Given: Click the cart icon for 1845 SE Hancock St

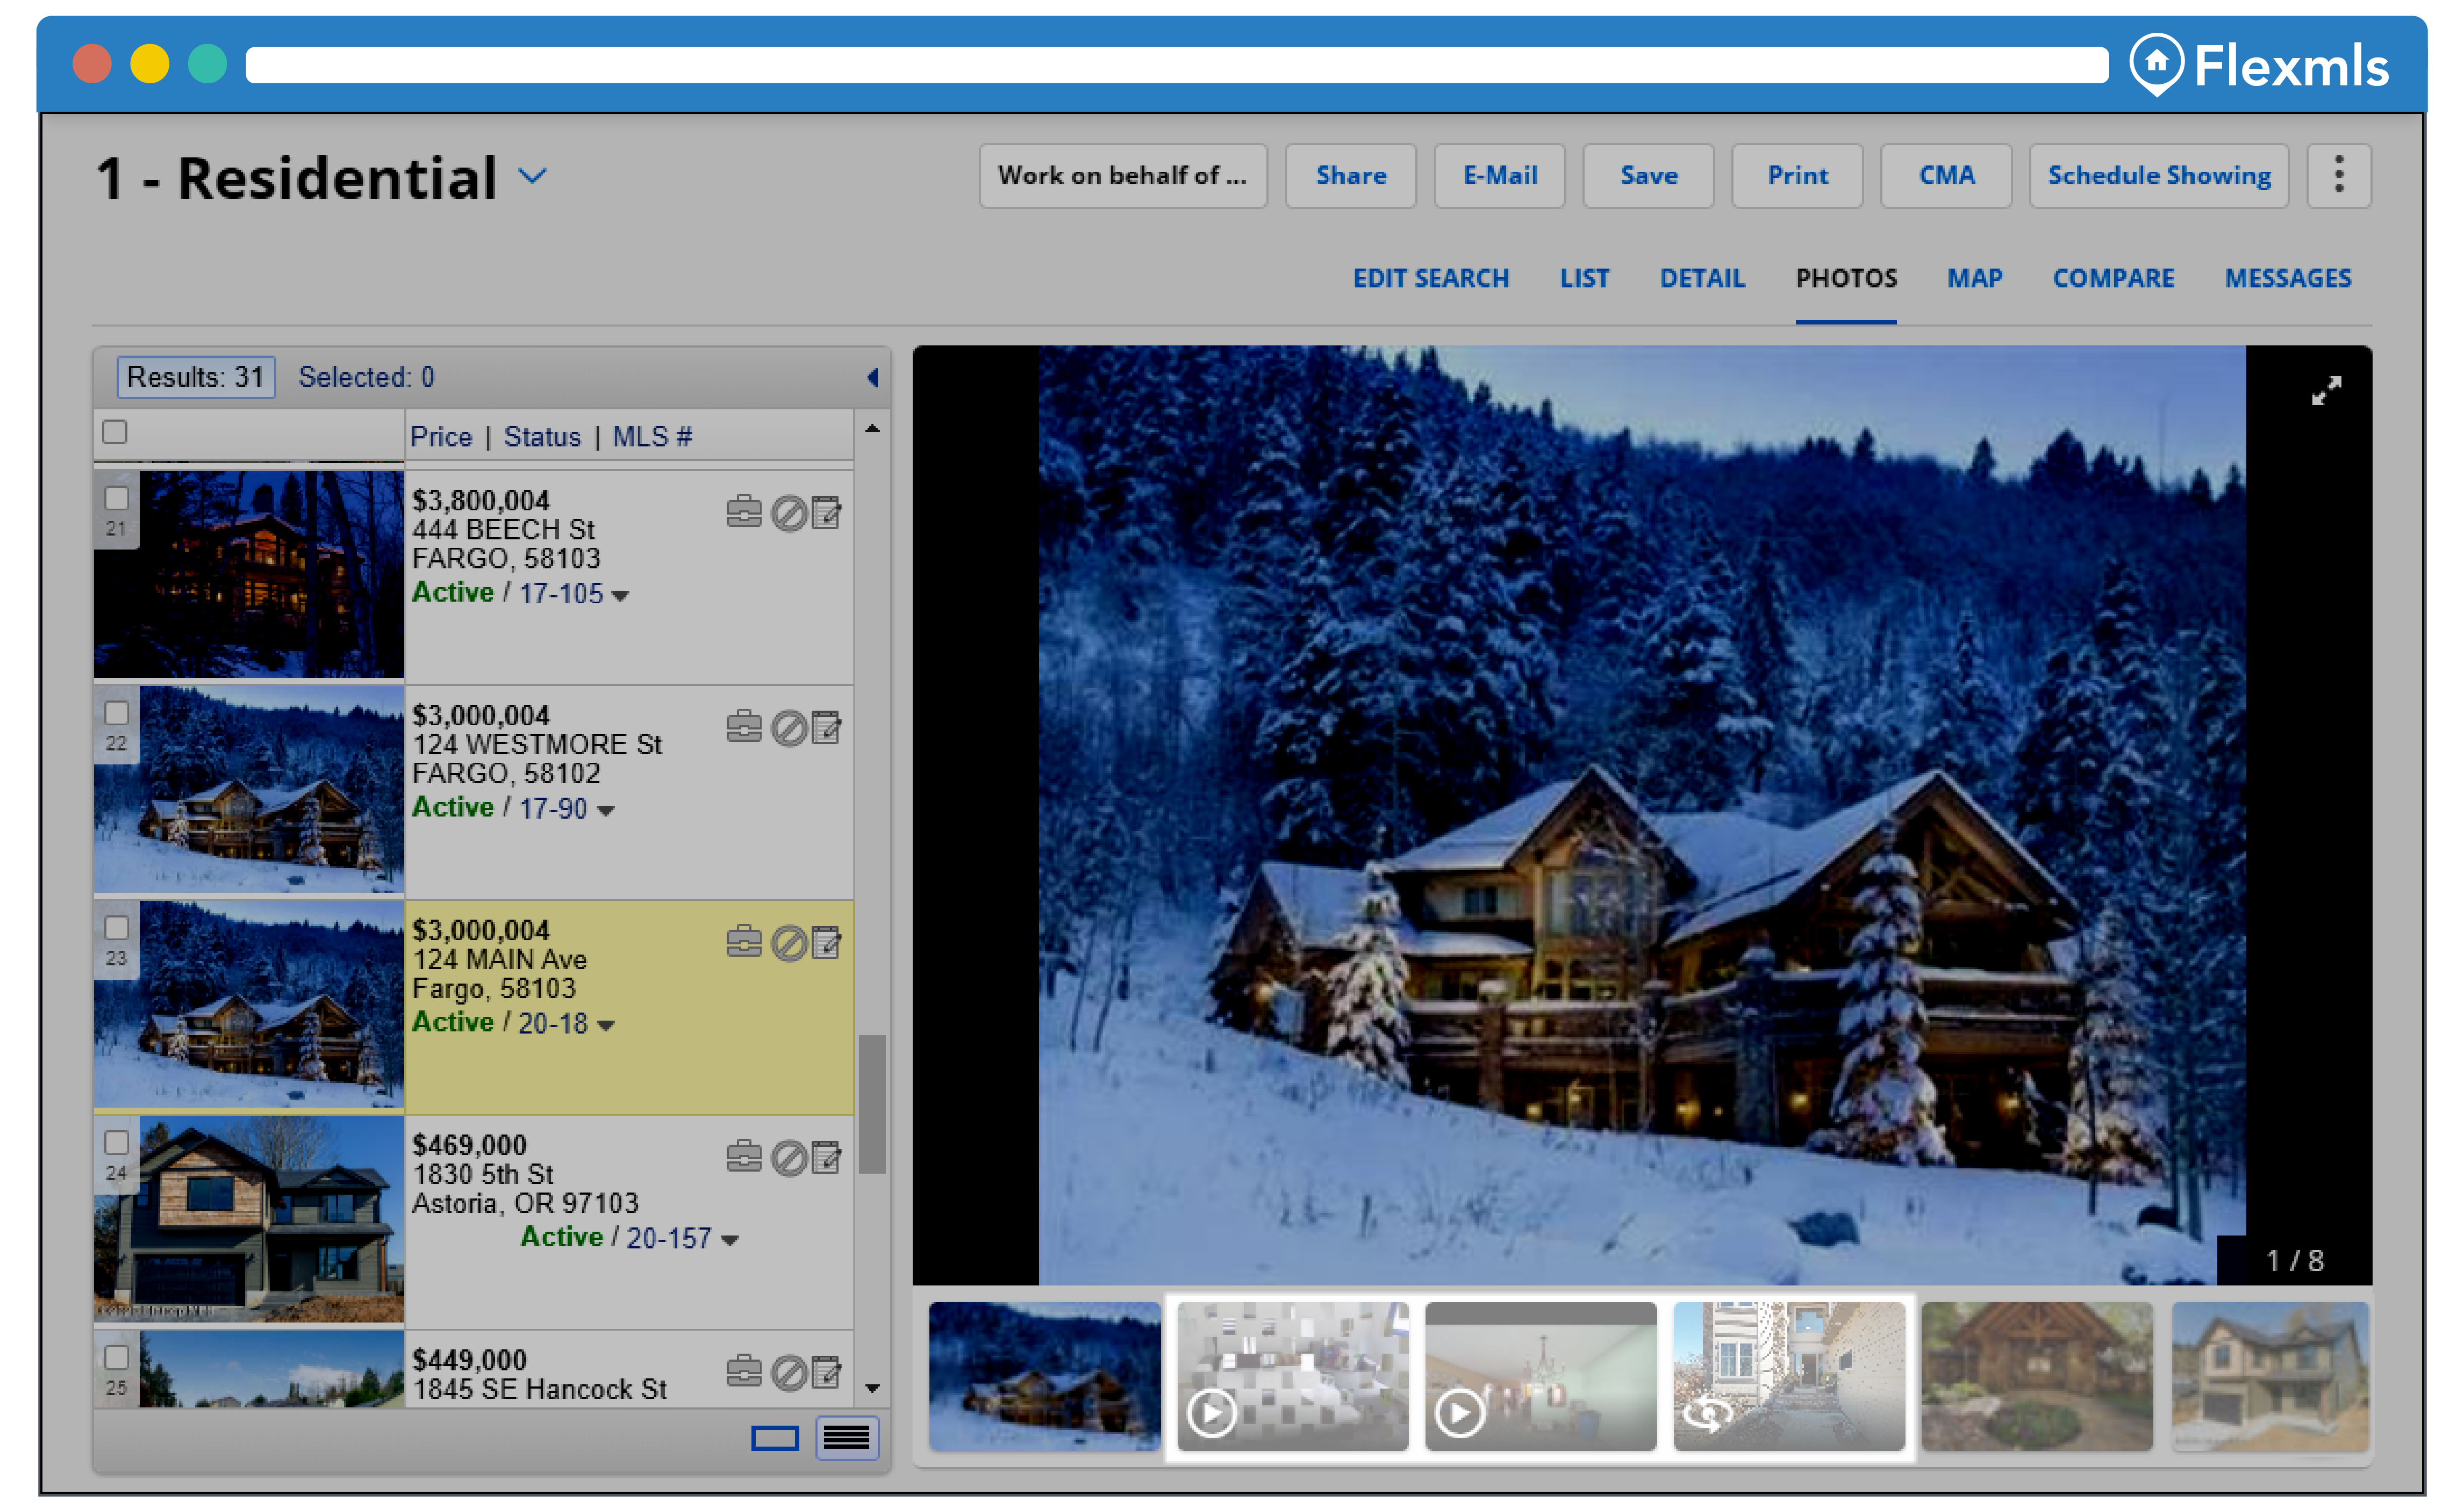Looking at the screenshot, I should [743, 1371].
